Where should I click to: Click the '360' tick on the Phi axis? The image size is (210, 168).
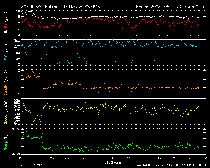coord(17,41)
